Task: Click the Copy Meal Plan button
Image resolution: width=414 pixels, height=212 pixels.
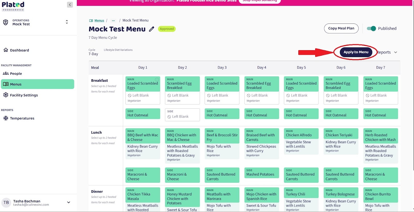Action: [x=341, y=28]
